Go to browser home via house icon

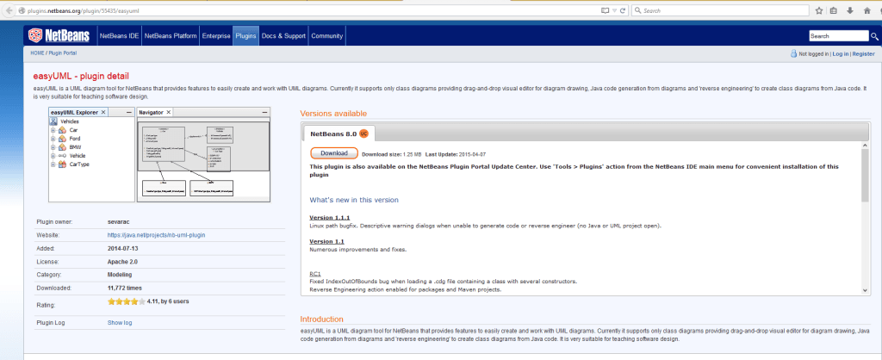tap(868, 11)
